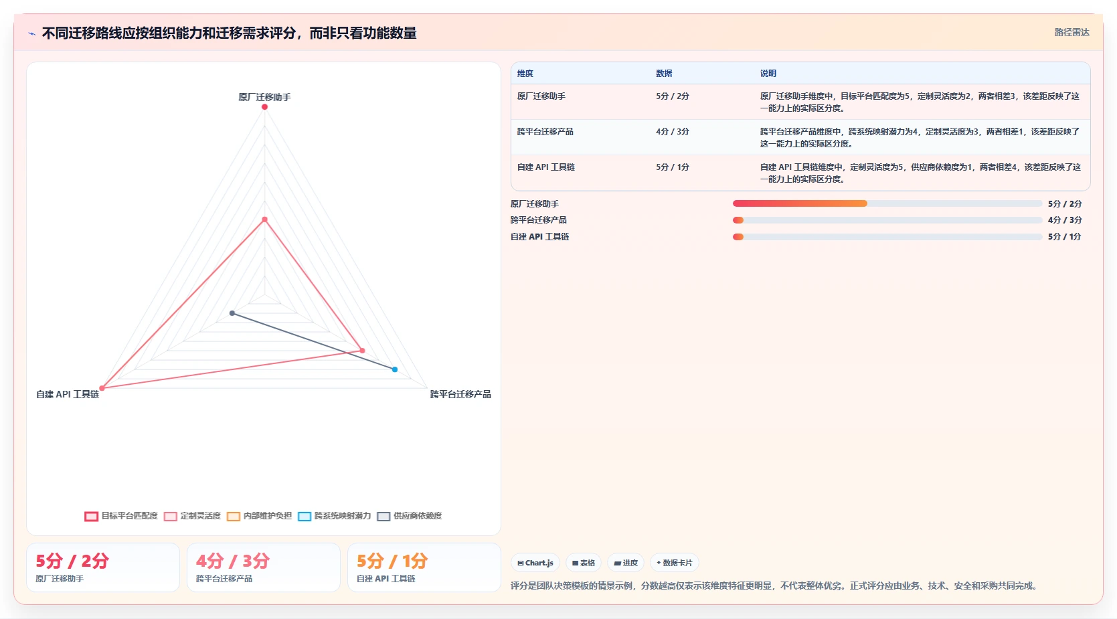1117x619 pixels.
Task: Click the 4分 / 3分 value in the table
Action: point(673,132)
